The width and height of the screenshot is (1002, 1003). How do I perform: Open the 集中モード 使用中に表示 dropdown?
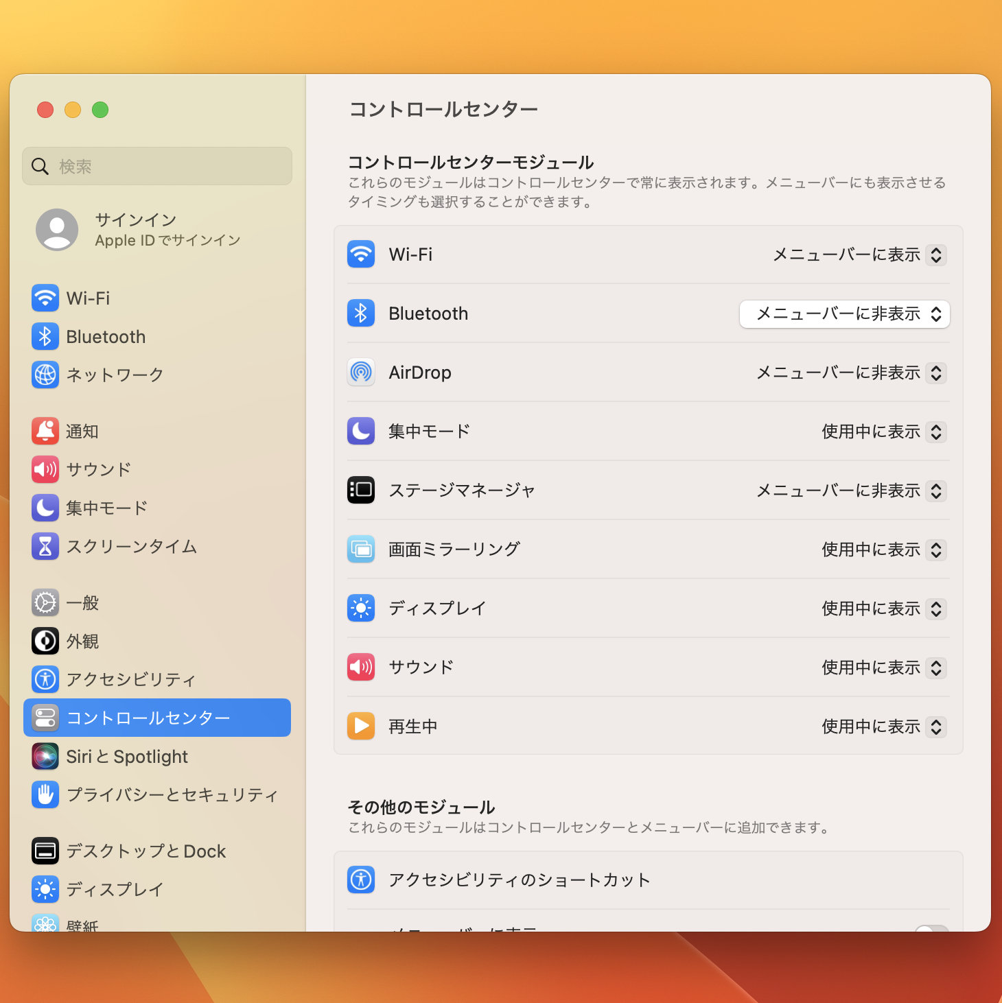click(x=884, y=432)
